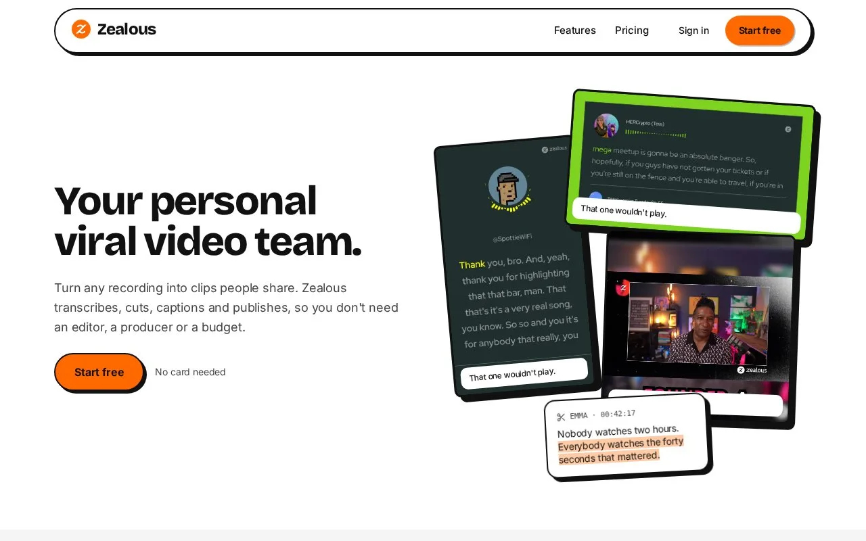Click the Zealous brand name text

pos(127,29)
